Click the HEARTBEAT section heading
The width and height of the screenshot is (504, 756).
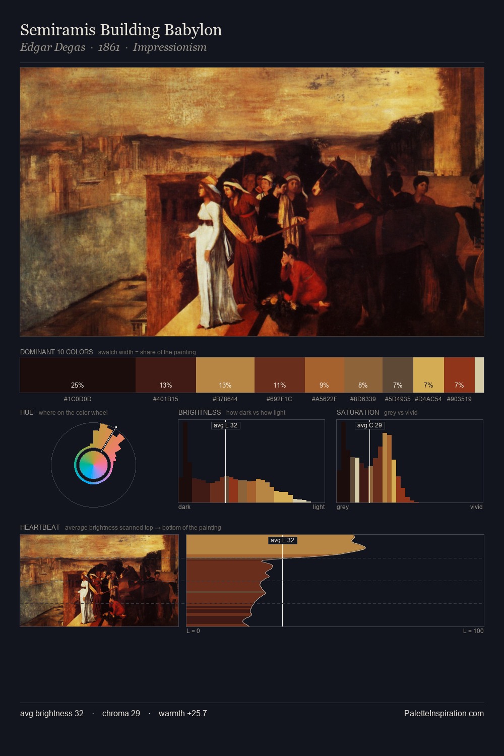(x=40, y=527)
